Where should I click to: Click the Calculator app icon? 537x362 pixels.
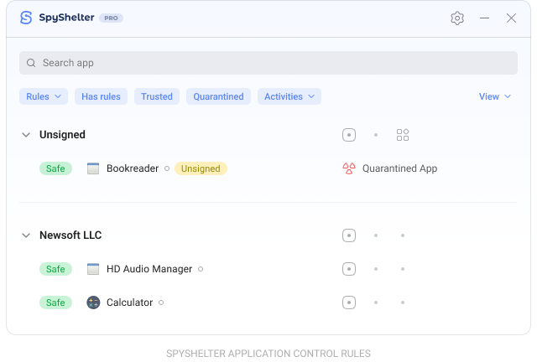(93, 303)
